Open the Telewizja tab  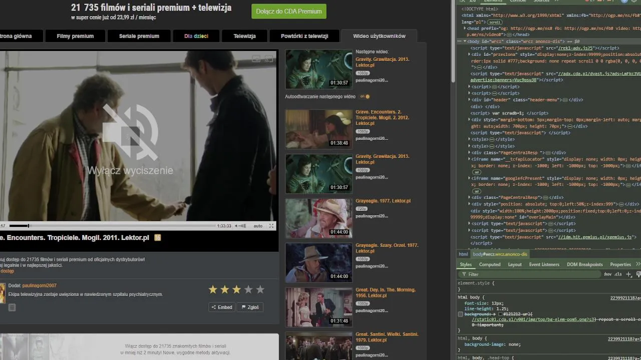coord(244,36)
